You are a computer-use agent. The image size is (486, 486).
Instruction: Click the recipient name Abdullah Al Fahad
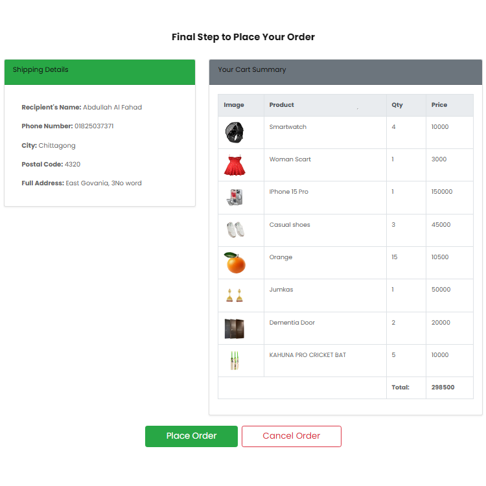(x=112, y=107)
